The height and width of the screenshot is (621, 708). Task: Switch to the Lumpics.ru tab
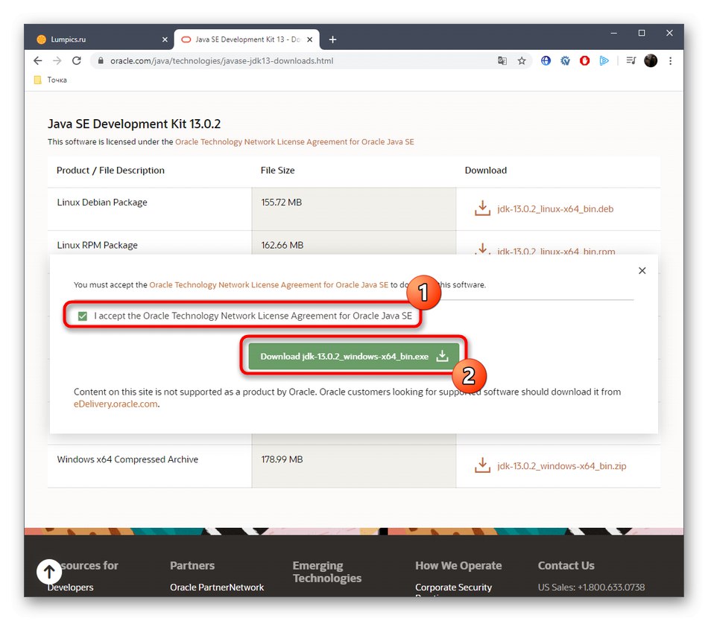pyautogui.click(x=103, y=39)
